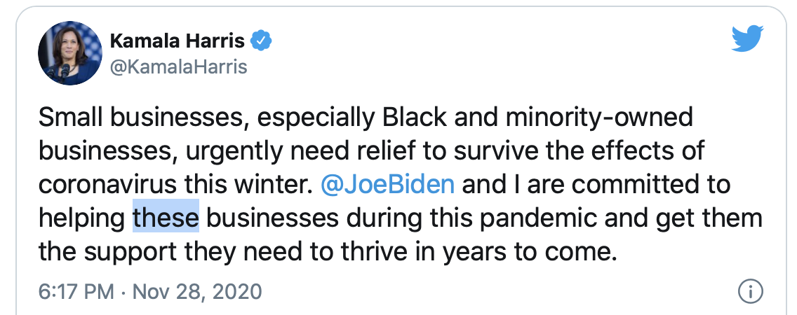Click the highlighted word "these"
Image resolution: width=797 pixels, height=315 pixels.
point(166,218)
